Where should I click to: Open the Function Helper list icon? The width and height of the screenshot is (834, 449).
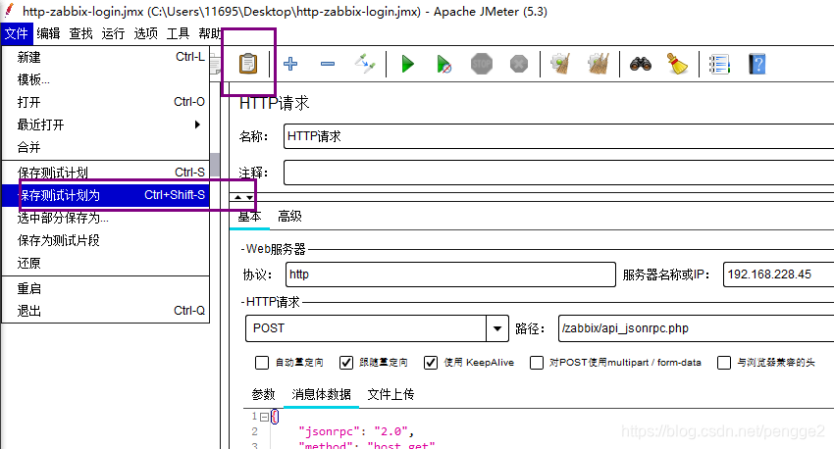pos(719,65)
